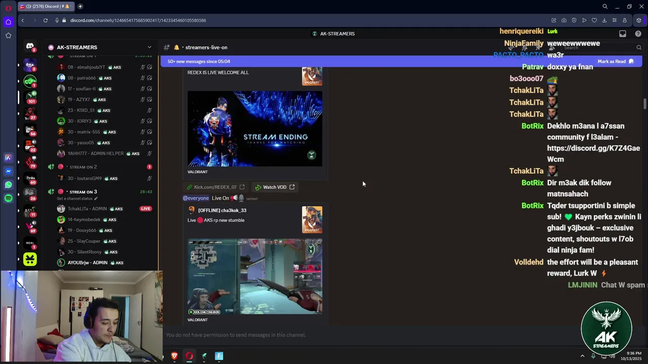Select user AYOUBrjw - ADMIN

(x=105, y=263)
